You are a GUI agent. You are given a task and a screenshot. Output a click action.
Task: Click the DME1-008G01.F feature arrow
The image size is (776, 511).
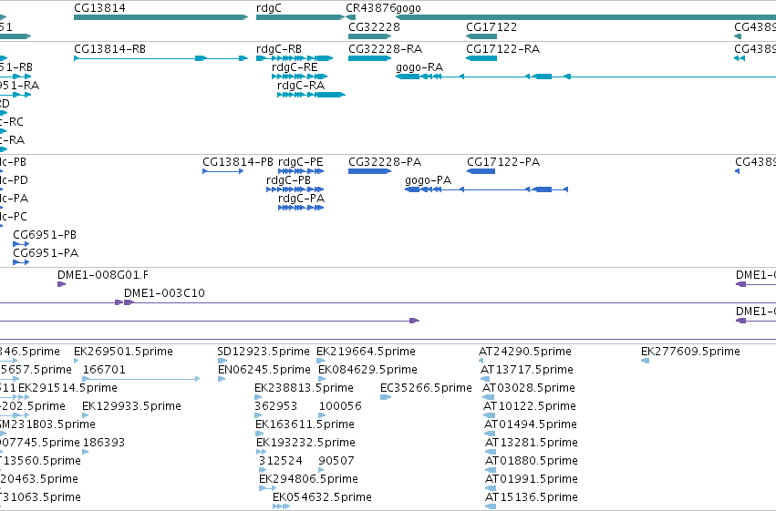[61, 284]
